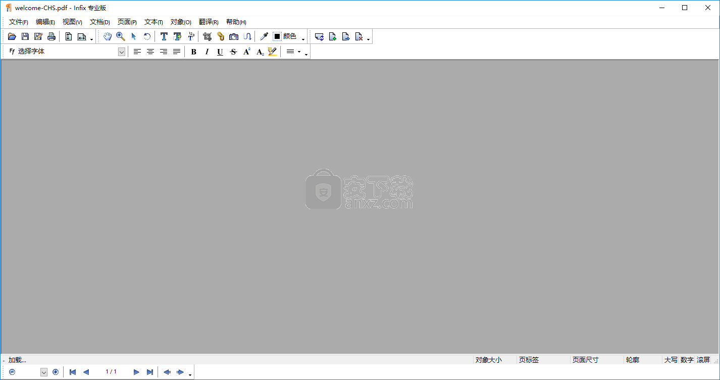Viewport: 720px width, 380px height.
Task: Open a file with the folder icon
Action: (12, 36)
